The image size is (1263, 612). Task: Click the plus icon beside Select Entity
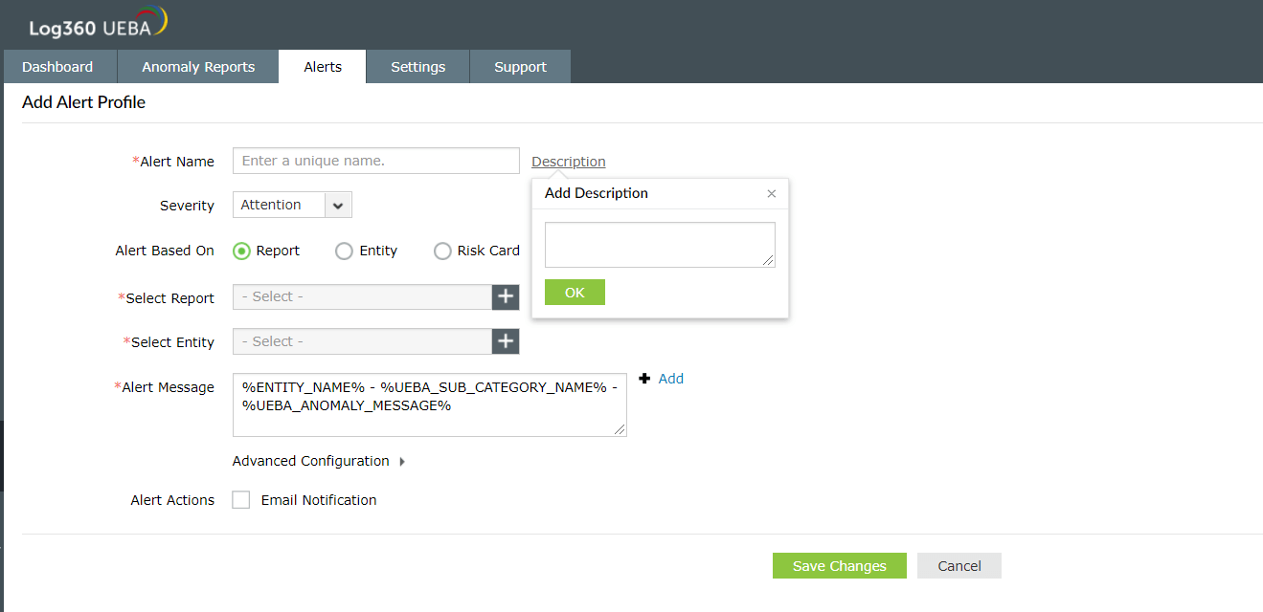click(x=506, y=341)
